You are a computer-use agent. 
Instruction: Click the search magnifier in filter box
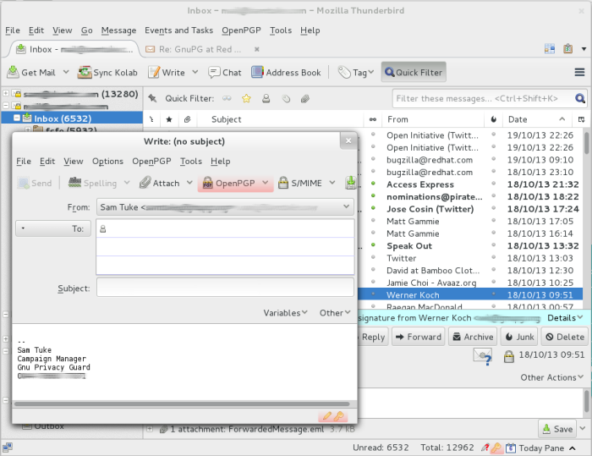pos(580,99)
